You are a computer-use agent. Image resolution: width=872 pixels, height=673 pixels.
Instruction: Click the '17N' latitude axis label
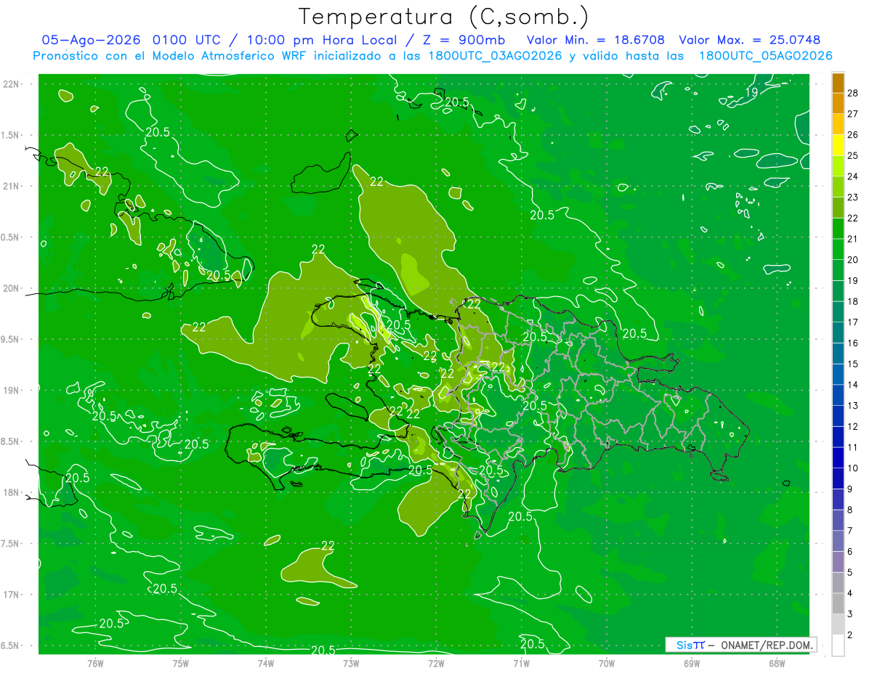pos(10,595)
